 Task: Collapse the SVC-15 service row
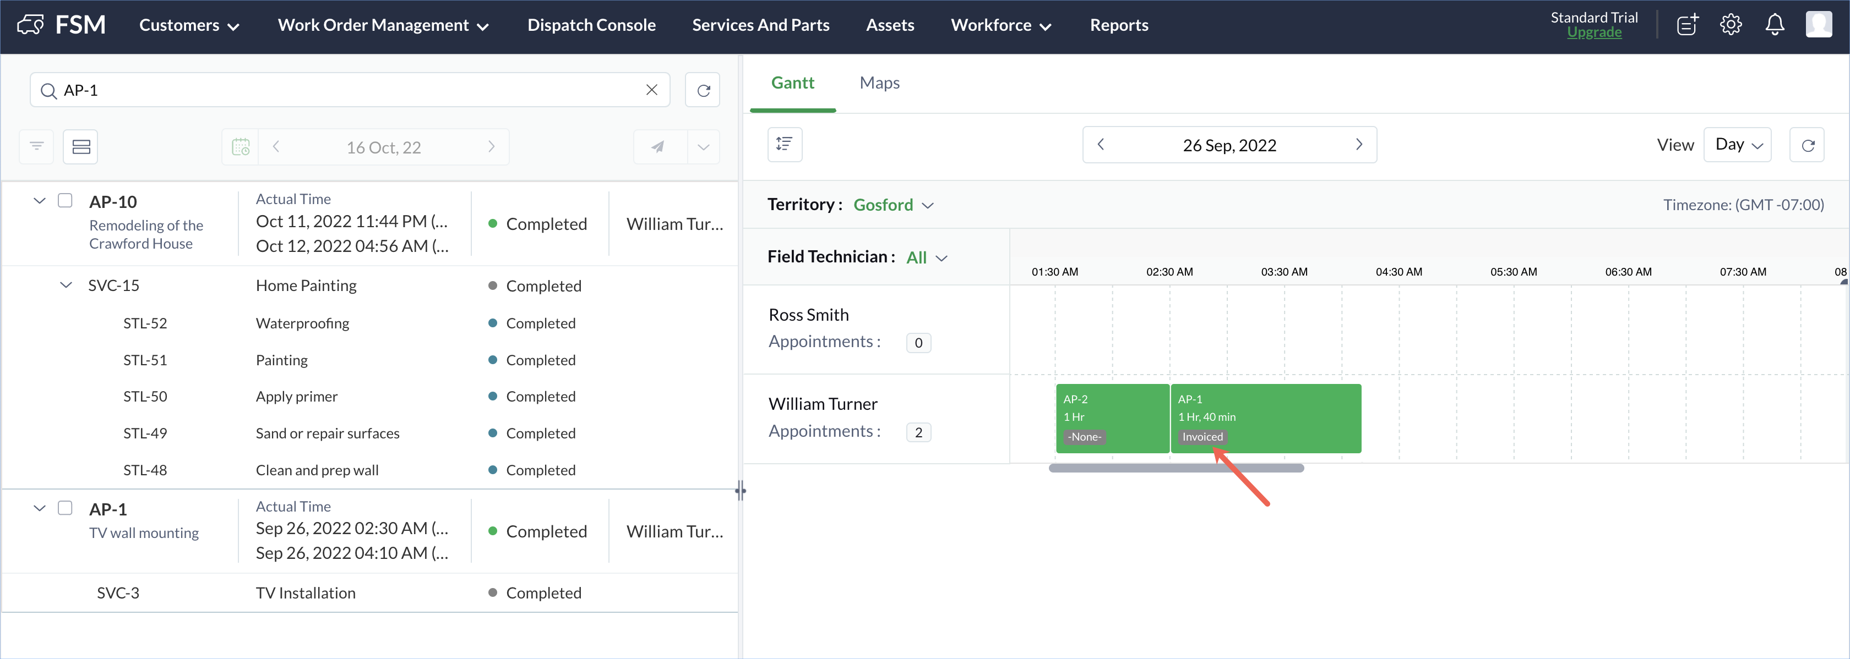point(66,285)
